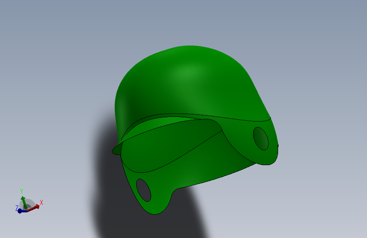Select the right-side ear hole of the helmet
The image size is (367, 238).
coord(261,138)
